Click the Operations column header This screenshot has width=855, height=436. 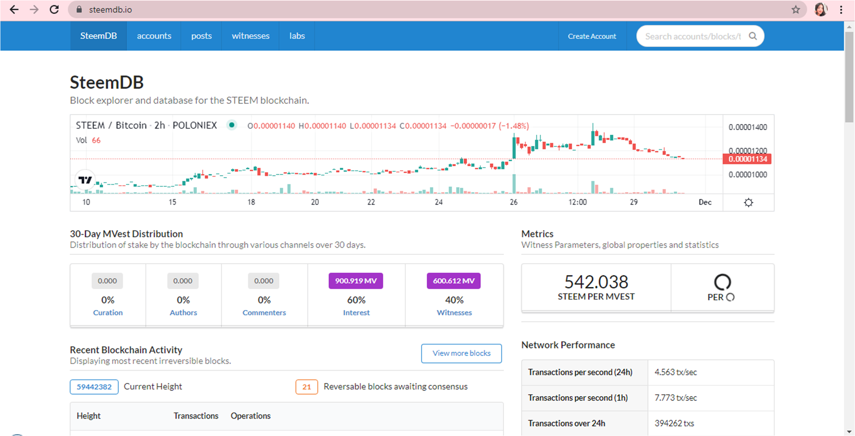(251, 416)
